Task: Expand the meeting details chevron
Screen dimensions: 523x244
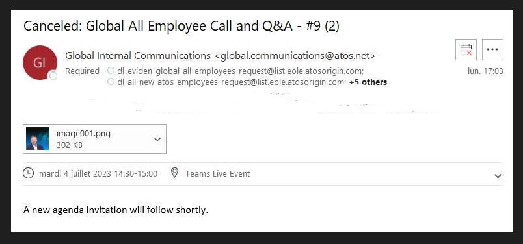Action: [498, 176]
